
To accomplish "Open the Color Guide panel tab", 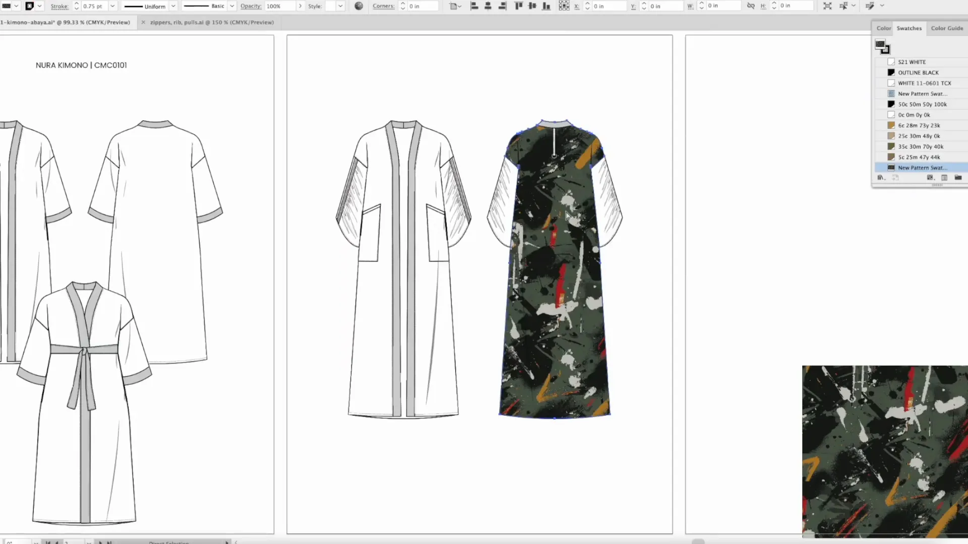I will [x=947, y=28].
